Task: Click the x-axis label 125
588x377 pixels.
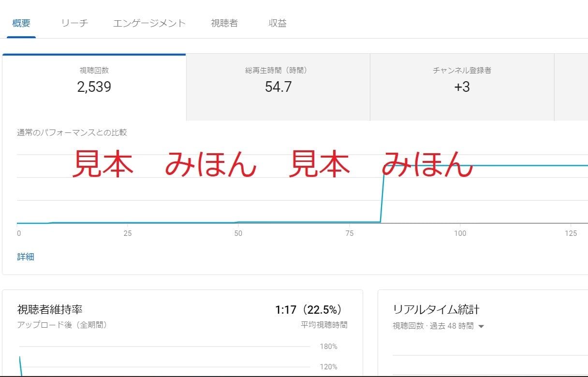Action: point(571,233)
